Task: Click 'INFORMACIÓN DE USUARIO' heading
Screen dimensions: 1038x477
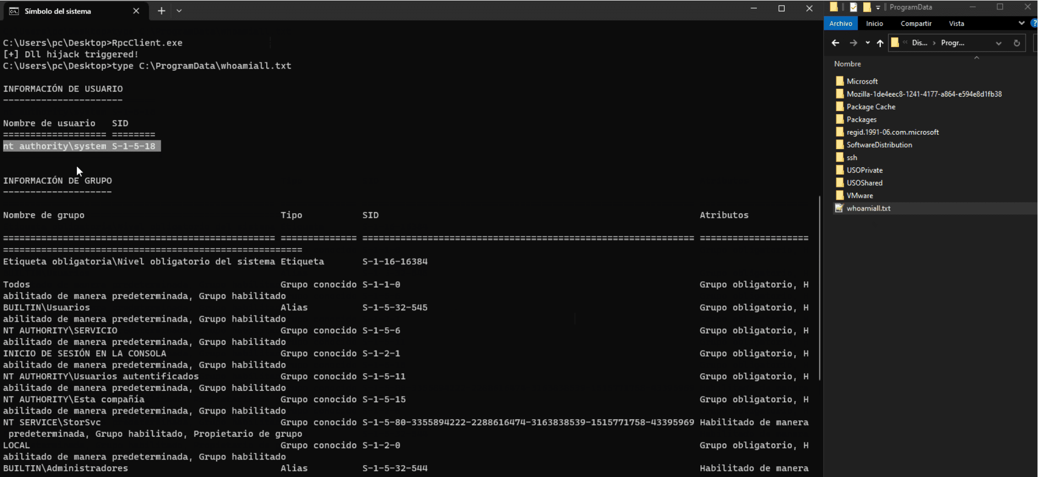Action: 63,89
